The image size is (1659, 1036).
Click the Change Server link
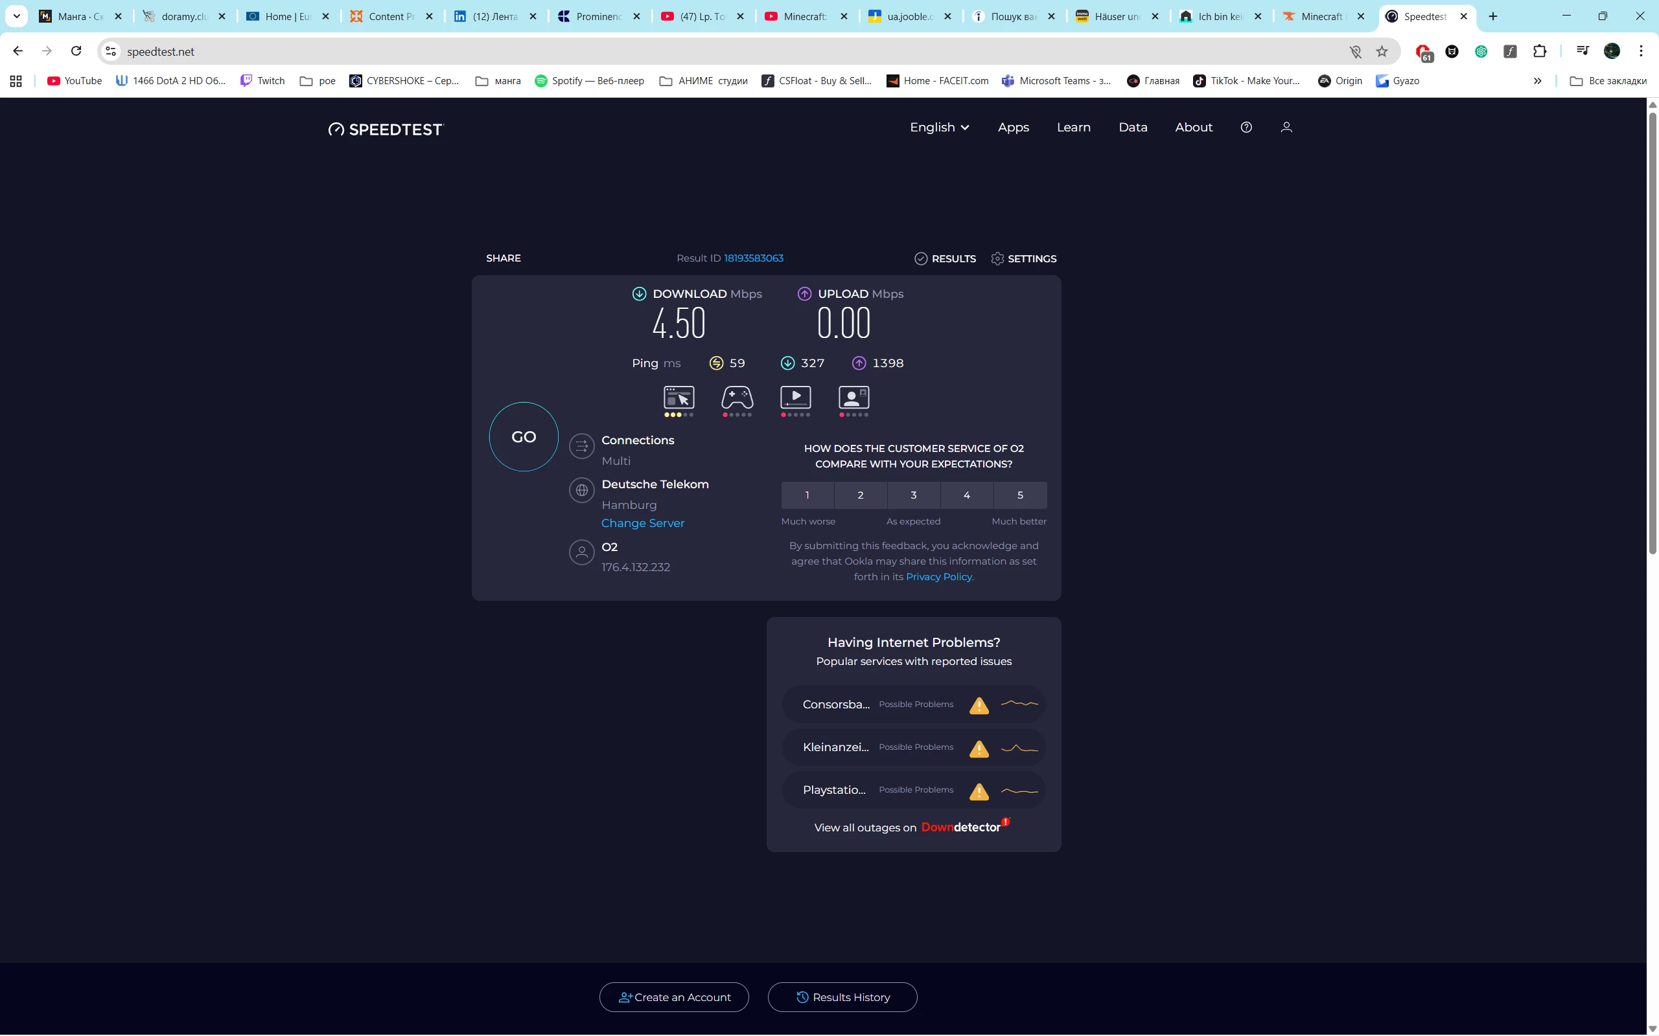coord(642,523)
